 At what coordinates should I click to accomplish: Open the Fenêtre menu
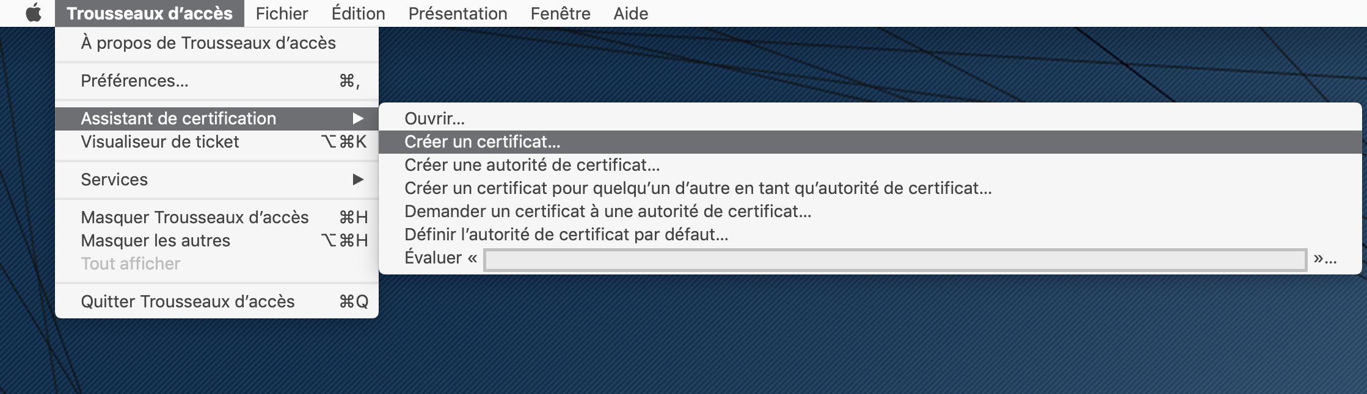(560, 13)
